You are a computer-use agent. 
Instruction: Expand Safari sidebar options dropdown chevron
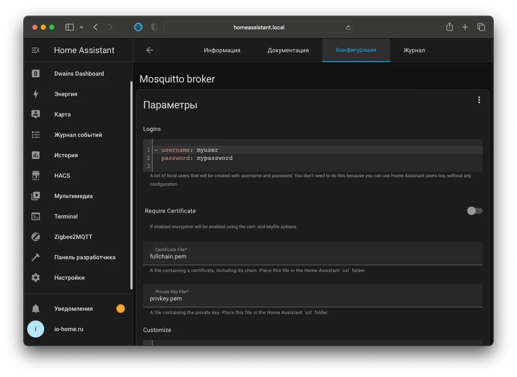pos(82,27)
